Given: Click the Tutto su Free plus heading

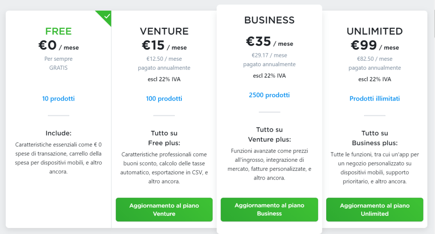Looking at the screenshot, I should click(164, 138).
